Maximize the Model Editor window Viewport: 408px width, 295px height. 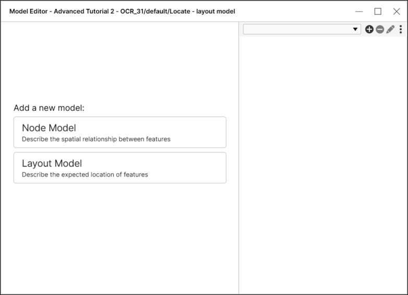(378, 11)
